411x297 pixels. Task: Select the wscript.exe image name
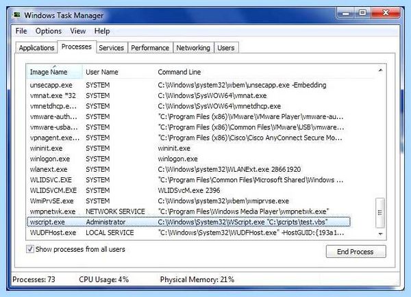click(x=47, y=222)
